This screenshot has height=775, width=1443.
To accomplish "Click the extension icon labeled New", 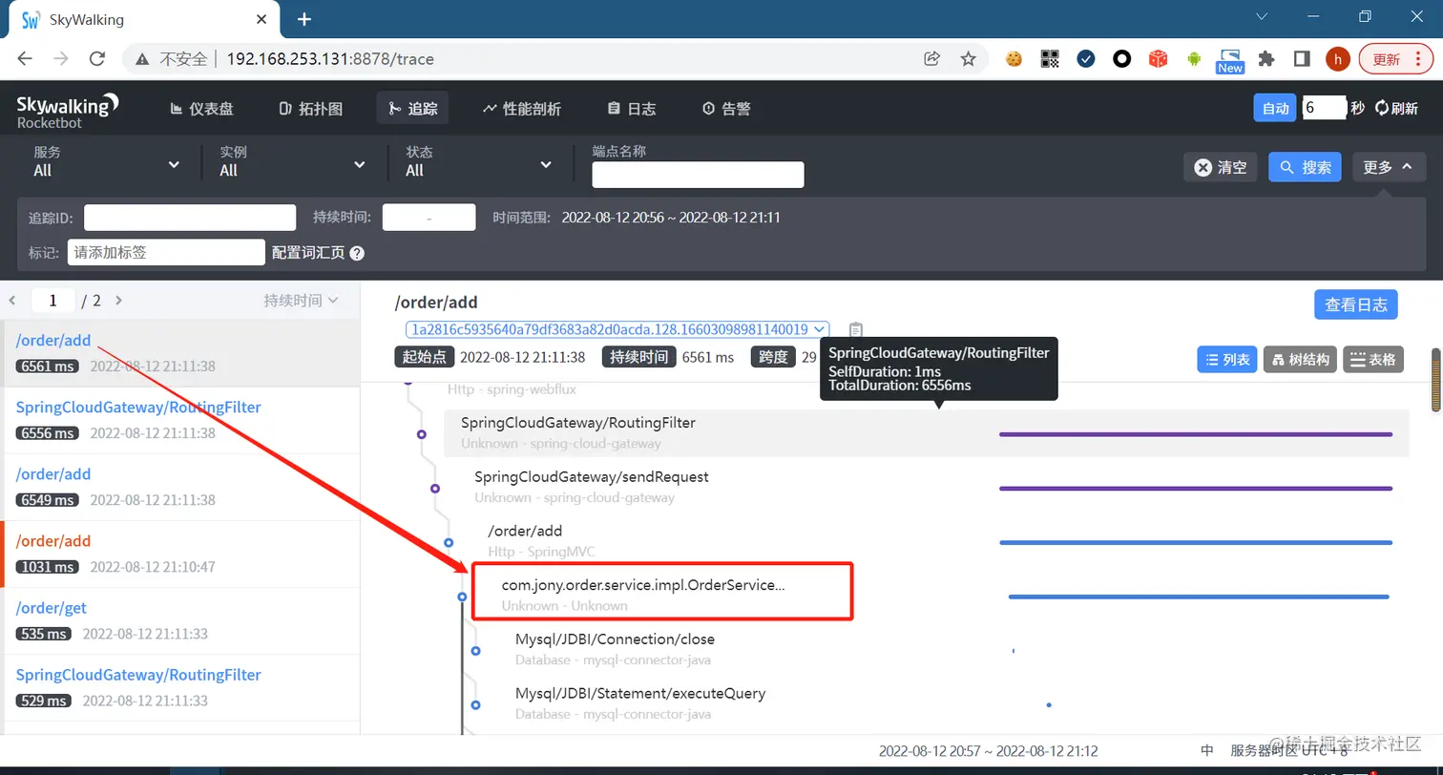I will coord(1230,61).
